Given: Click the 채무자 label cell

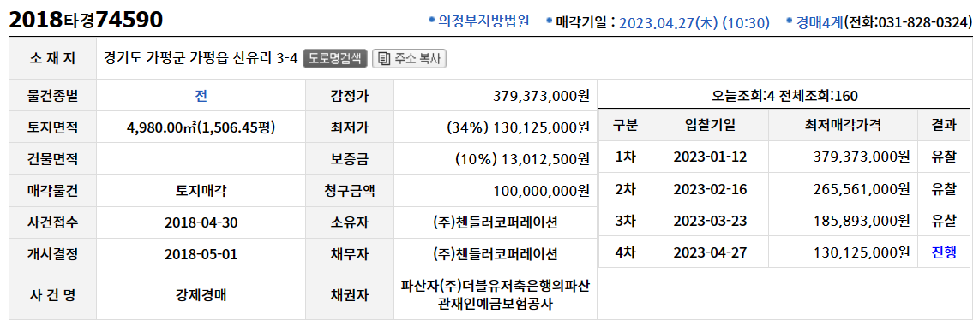Looking at the screenshot, I should (350, 254).
